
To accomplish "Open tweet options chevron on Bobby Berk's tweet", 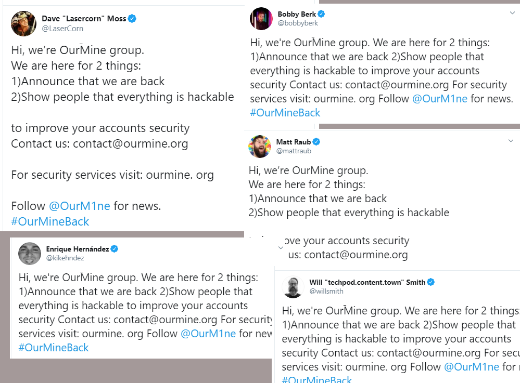I will coord(512,13).
